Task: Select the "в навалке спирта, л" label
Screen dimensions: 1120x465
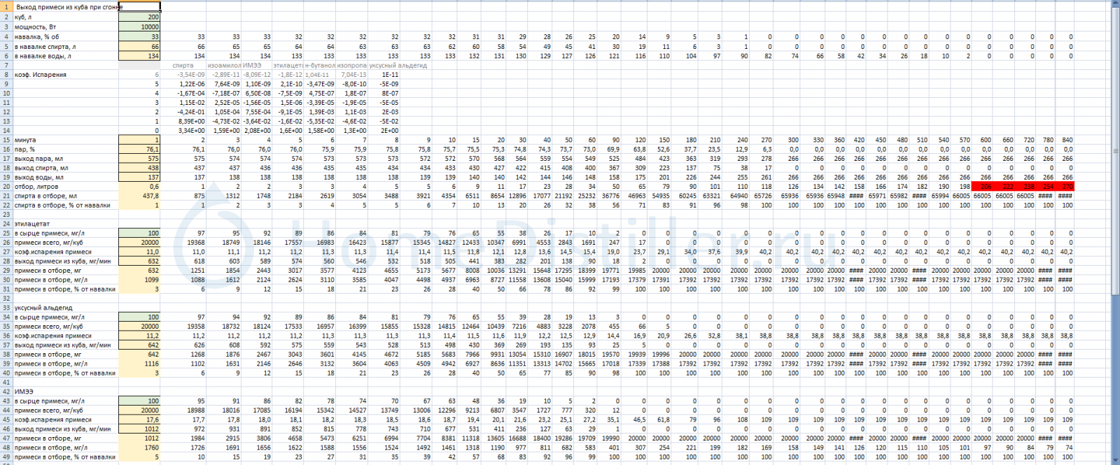Action: (66, 46)
